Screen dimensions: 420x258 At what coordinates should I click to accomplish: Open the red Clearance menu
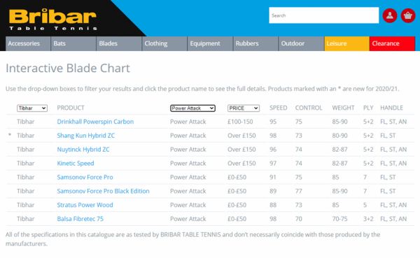(x=392, y=43)
